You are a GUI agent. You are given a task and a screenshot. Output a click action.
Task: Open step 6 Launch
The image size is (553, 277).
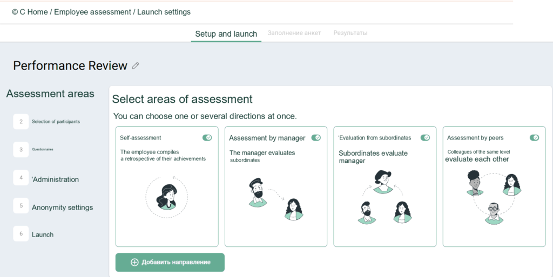pos(33,234)
